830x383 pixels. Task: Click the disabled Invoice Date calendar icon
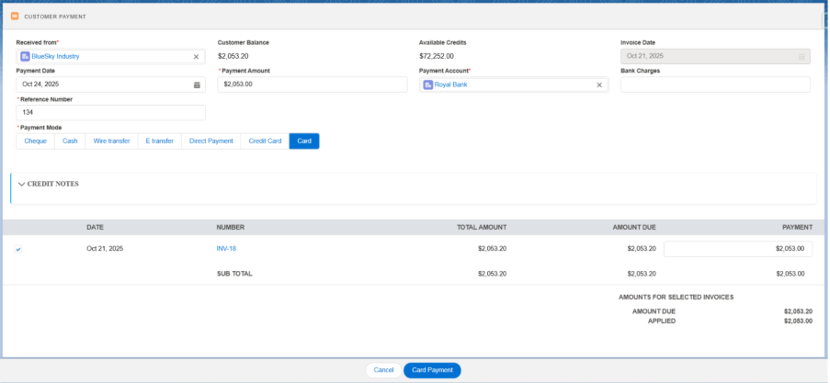[802, 57]
